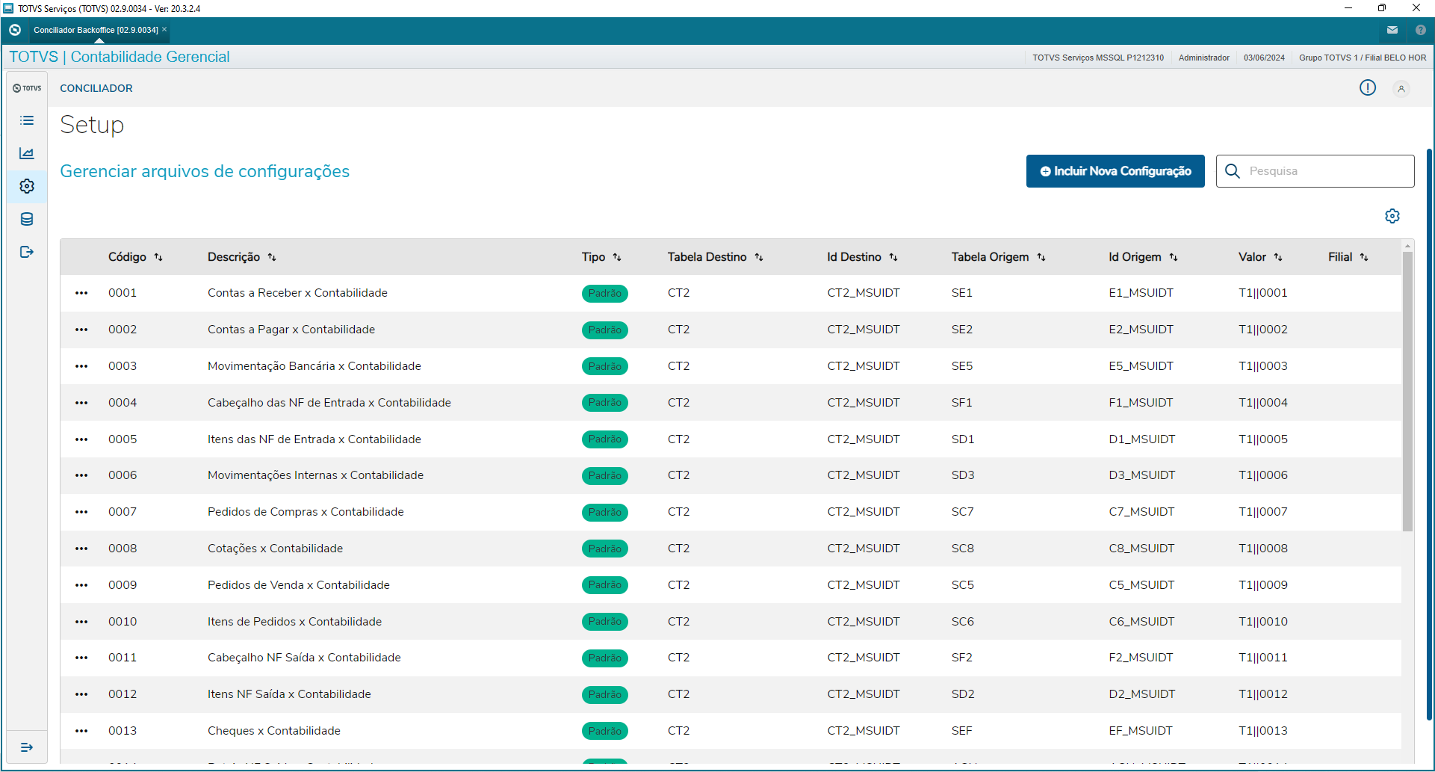Click the table vertical scrollbar
The height and width of the screenshot is (772, 1435).
tap(1407, 390)
